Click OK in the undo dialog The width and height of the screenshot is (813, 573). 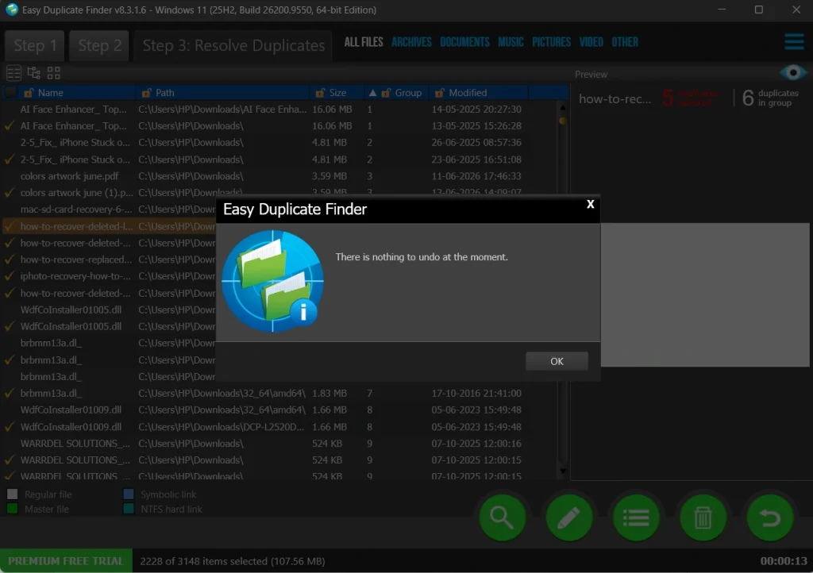557,361
